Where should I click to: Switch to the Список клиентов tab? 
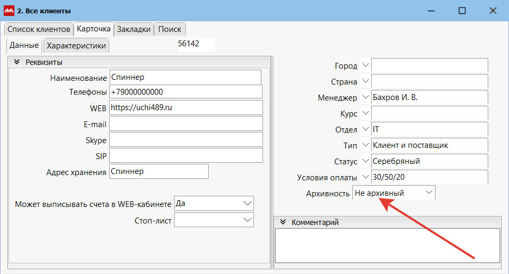click(x=39, y=29)
